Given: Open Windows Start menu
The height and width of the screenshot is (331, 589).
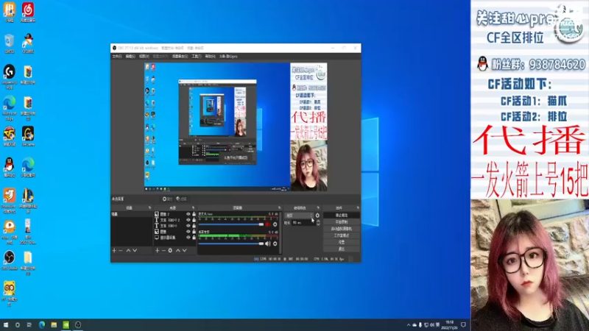Looking at the screenshot, I should click(x=6, y=325).
